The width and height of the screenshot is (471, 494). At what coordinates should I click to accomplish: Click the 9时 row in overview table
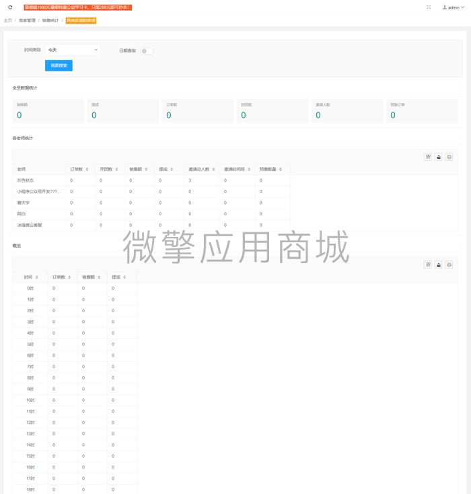click(x=75, y=389)
